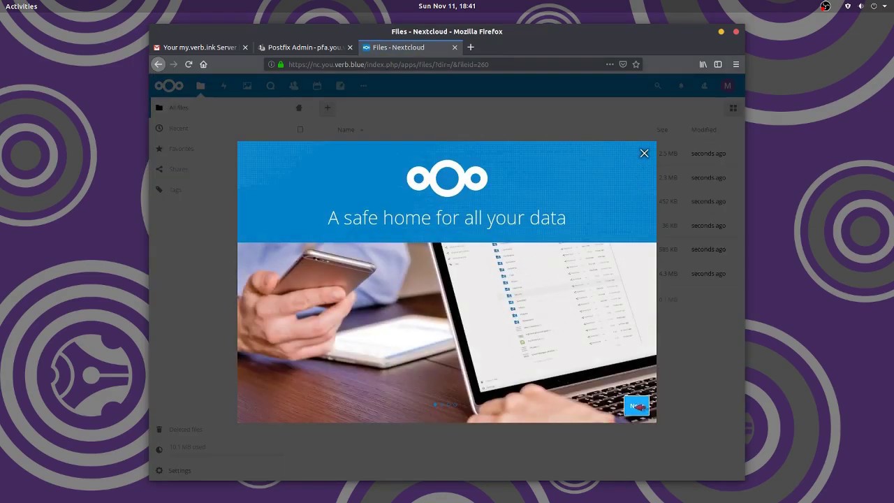This screenshot has height=503, width=894.
Task: Toggle the Firefox sidebar icon
Action: (718, 64)
